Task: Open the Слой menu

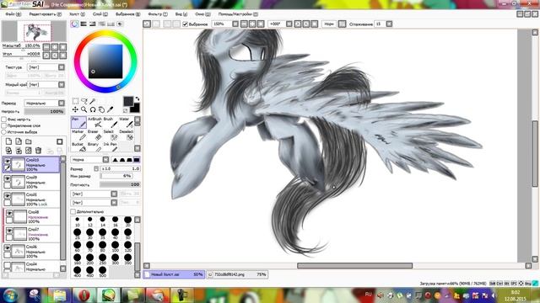Action: click(100, 14)
